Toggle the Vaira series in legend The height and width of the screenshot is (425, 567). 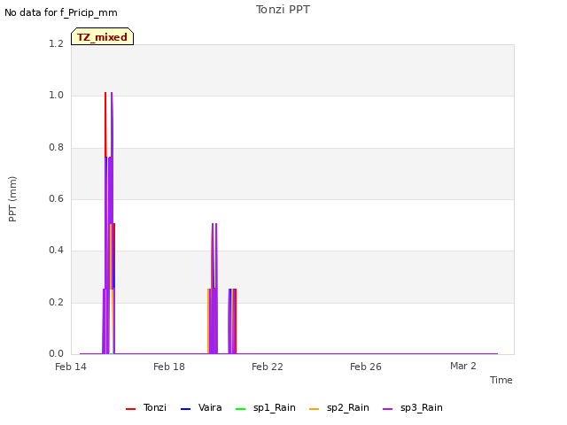[x=201, y=407]
